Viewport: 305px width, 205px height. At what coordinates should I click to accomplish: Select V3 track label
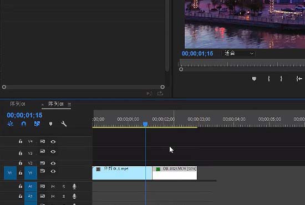(30, 153)
